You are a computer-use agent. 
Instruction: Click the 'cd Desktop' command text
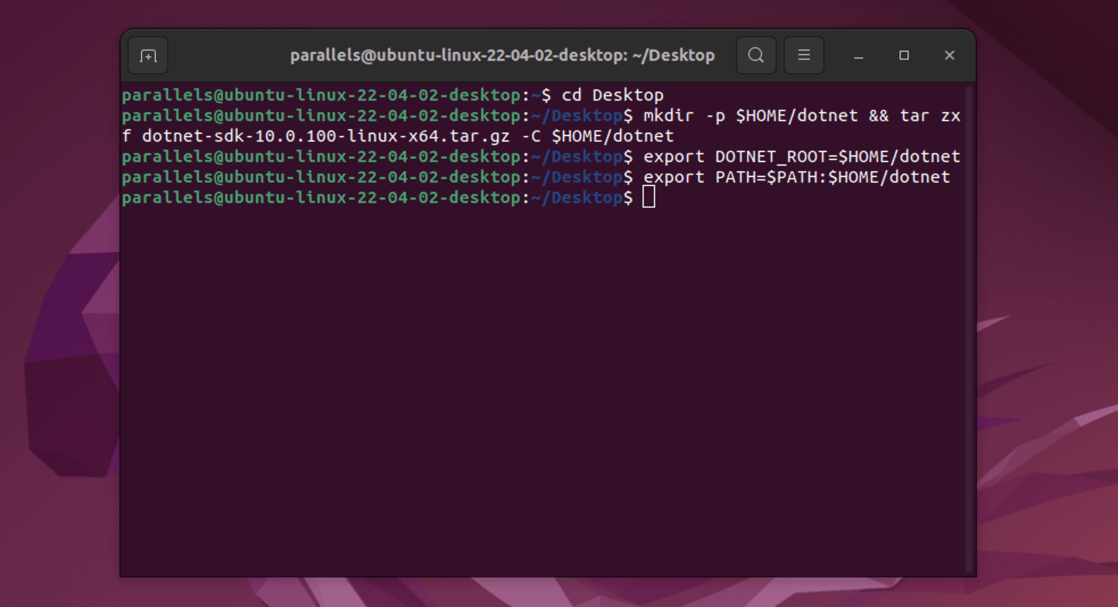pyautogui.click(x=612, y=95)
